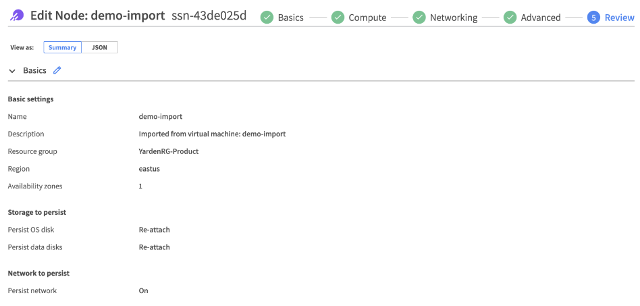
Task: Switch view to Summary
Action: [62, 47]
